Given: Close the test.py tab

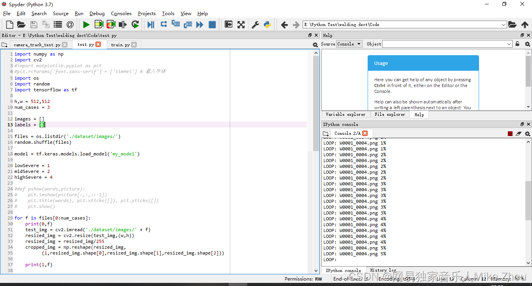Looking at the screenshot, I should click(98, 44).
